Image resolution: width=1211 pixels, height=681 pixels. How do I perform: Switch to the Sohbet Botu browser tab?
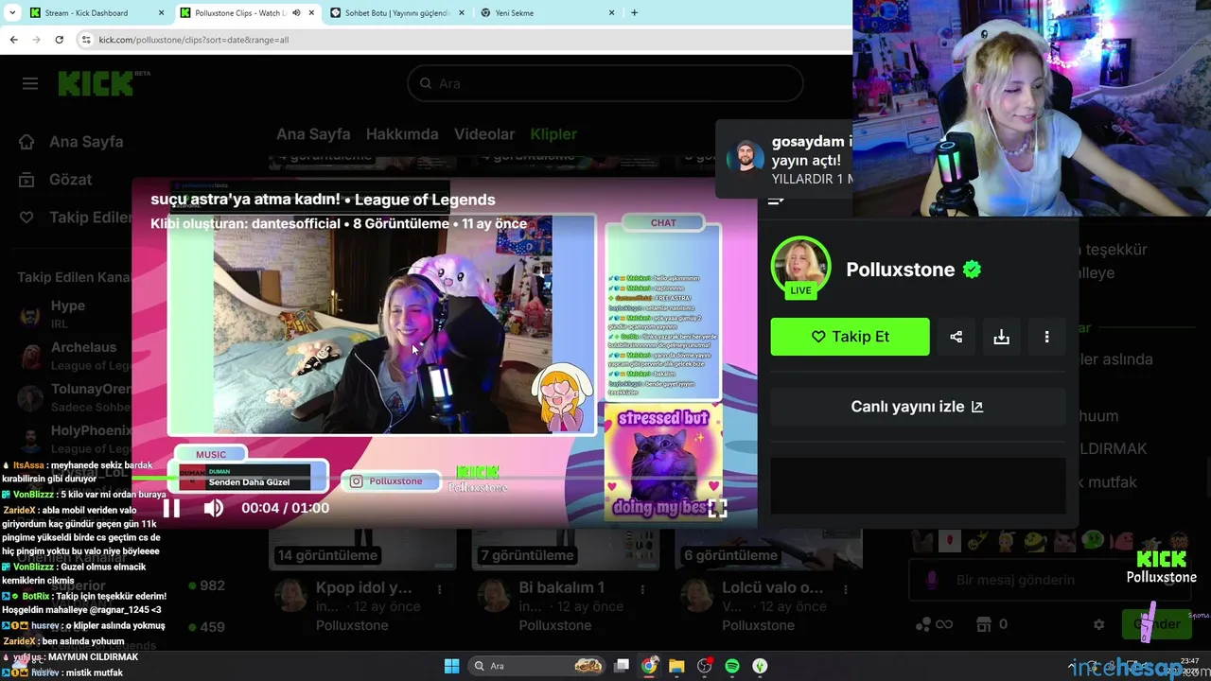pos(396,13)
